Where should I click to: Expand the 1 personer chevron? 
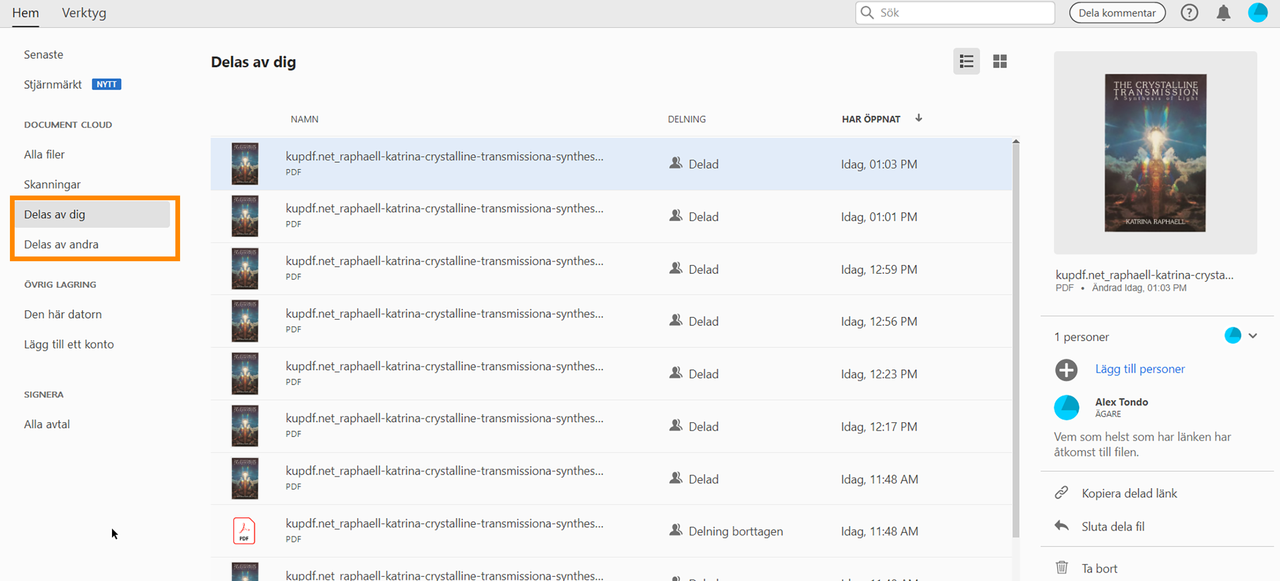point(1252,336)
